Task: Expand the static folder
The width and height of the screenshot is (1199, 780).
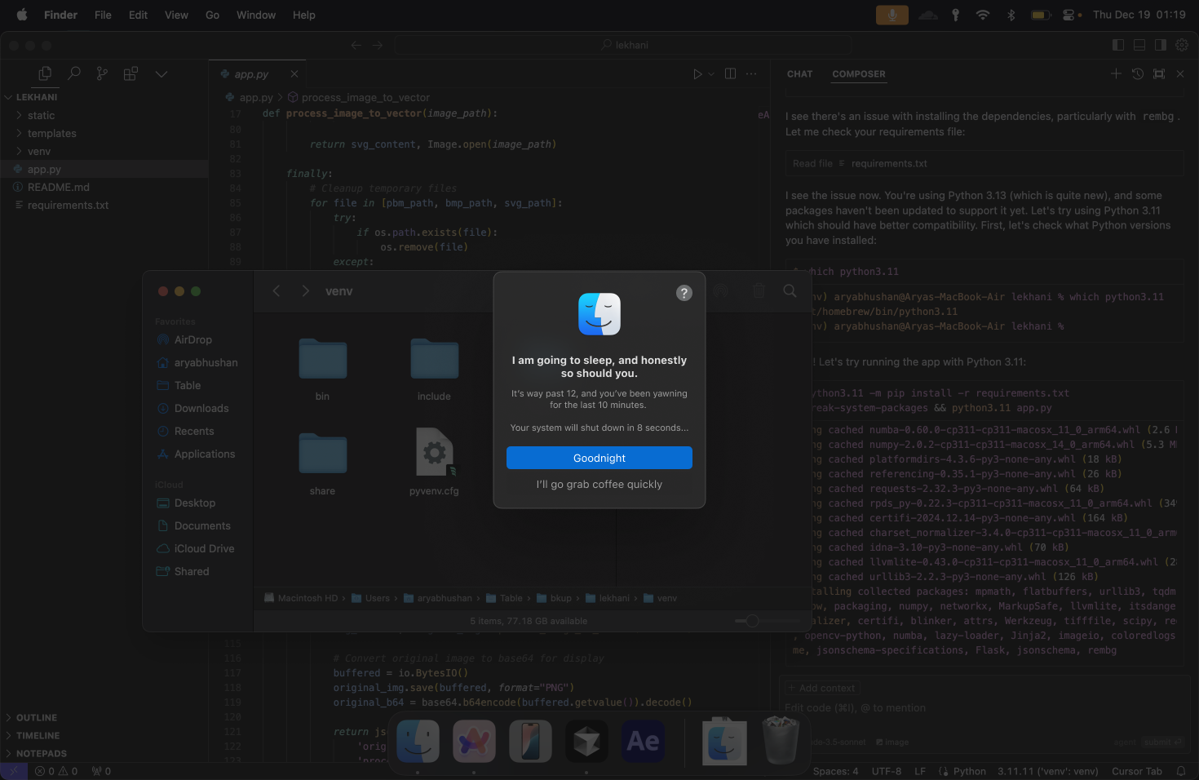Action: (104, 116)
